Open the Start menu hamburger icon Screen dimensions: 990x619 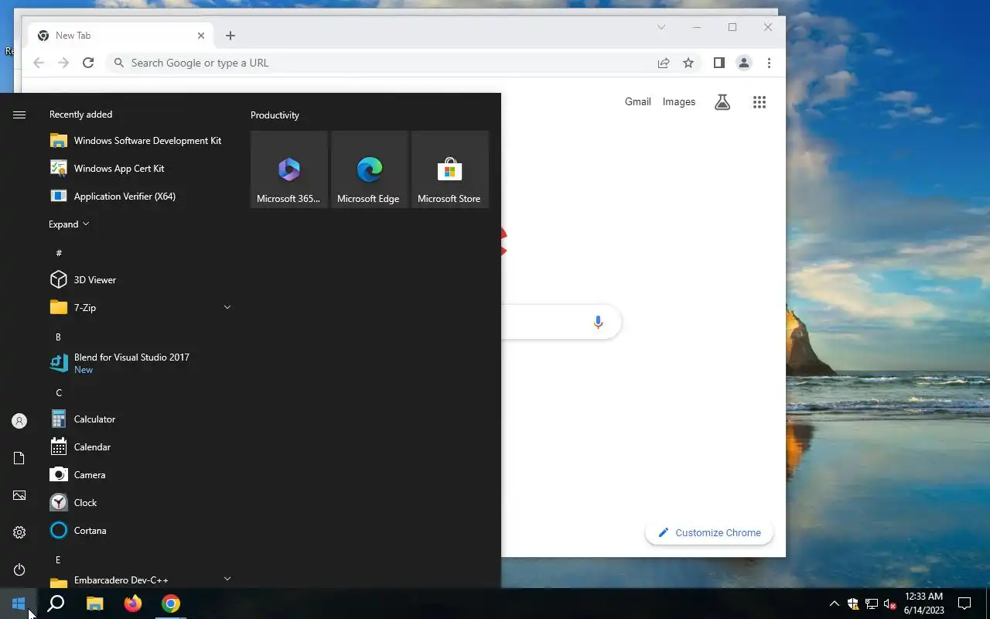[x=19, y=115]
